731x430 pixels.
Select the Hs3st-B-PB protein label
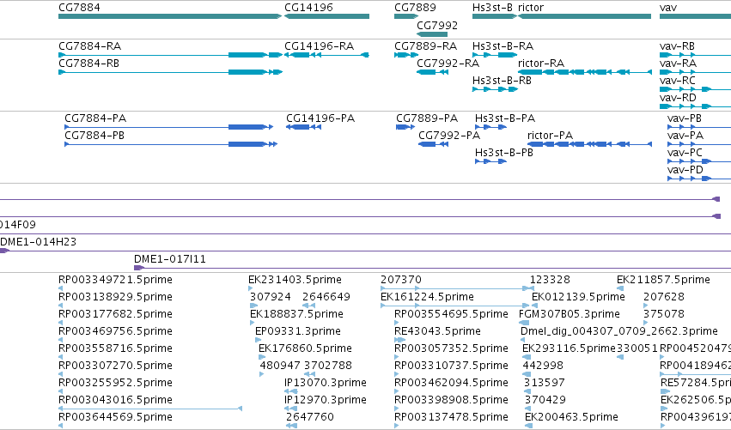click(x=504, y=153)
